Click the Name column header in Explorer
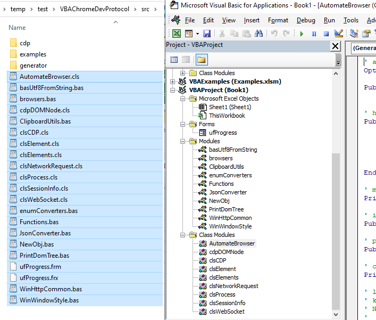 pos(18,27)
